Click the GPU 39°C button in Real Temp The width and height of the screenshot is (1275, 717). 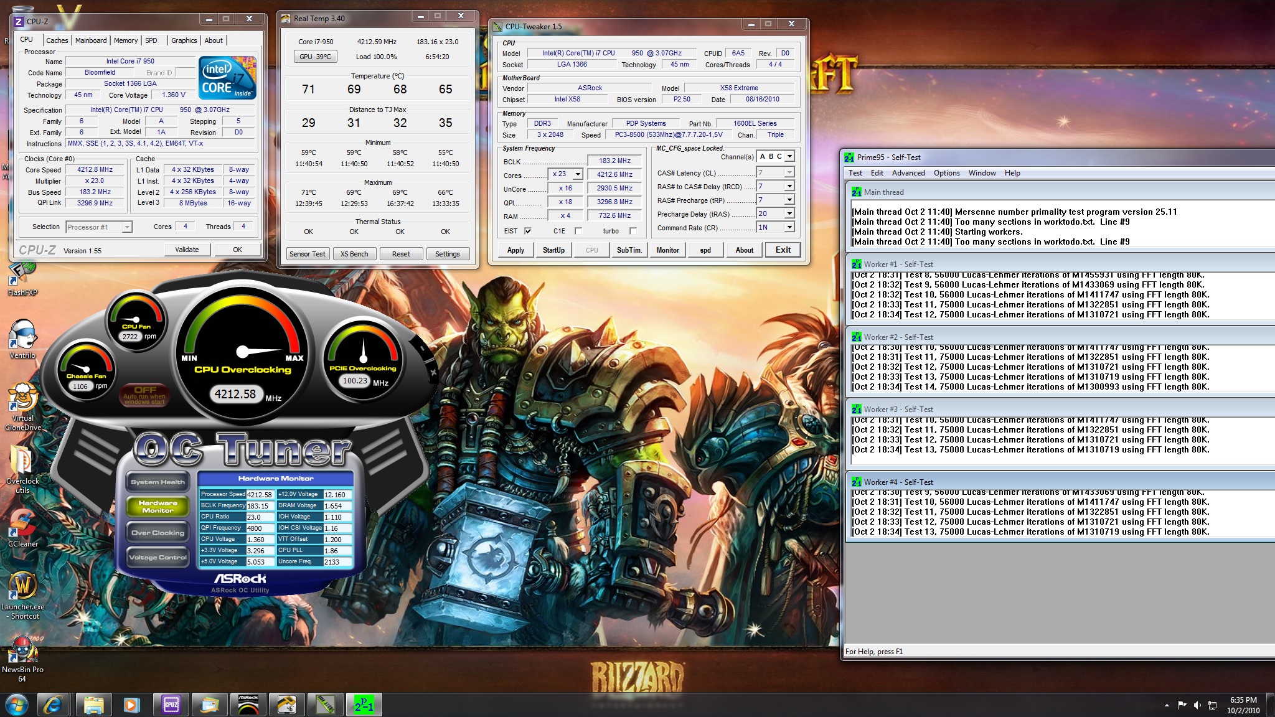point(315,57)
